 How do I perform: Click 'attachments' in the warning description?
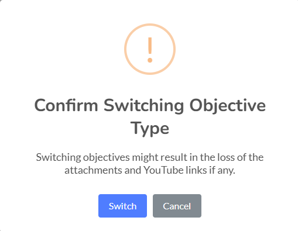click(x=93, y=170)
